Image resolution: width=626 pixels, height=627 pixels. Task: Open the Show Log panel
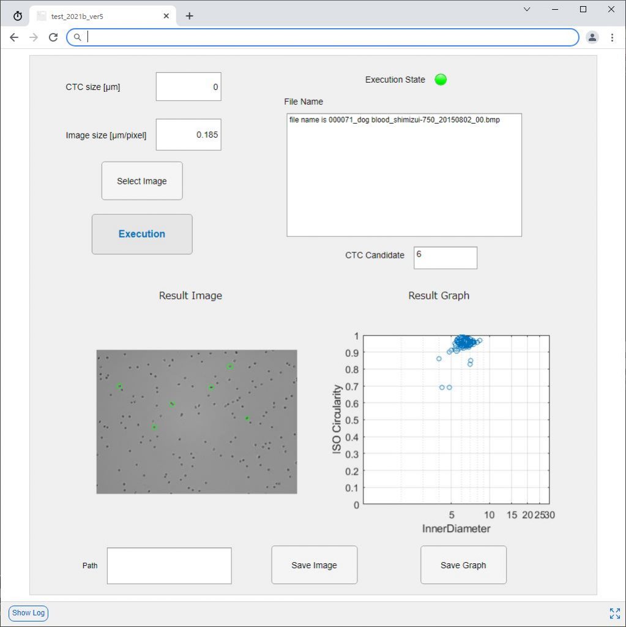tap(29, 613)
